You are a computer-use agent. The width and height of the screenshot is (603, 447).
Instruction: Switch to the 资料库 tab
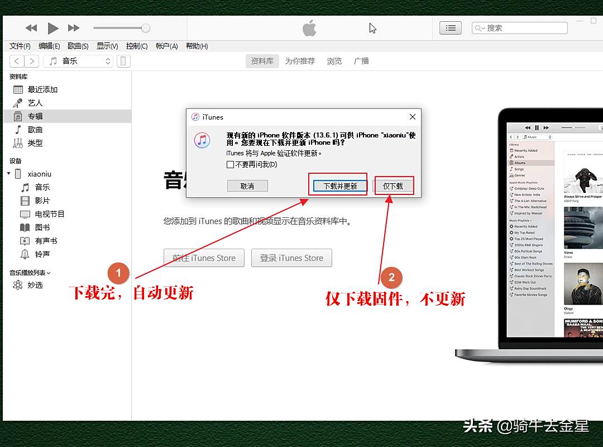coord(262,61)
